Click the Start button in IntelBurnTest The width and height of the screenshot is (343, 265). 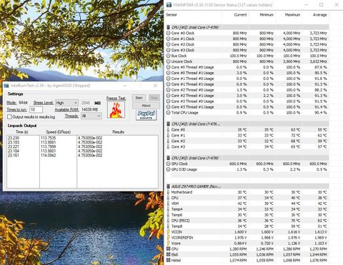click(139, 98)
